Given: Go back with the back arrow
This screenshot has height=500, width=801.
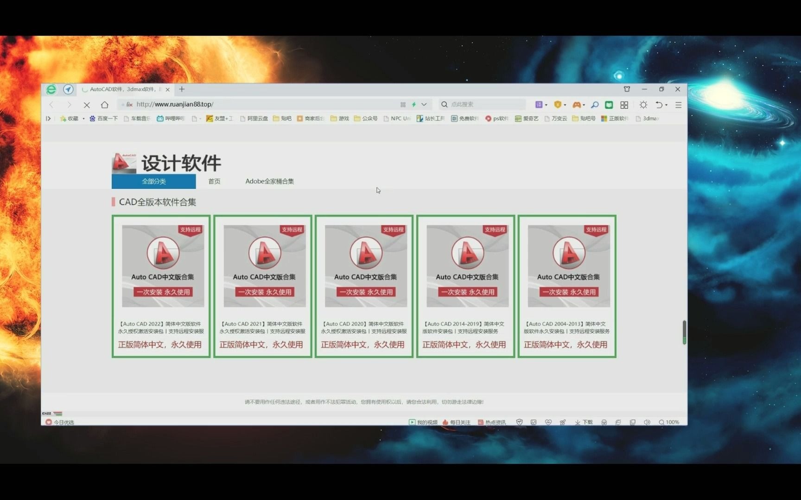Looking at the screenshot, I should pos(51,105).
